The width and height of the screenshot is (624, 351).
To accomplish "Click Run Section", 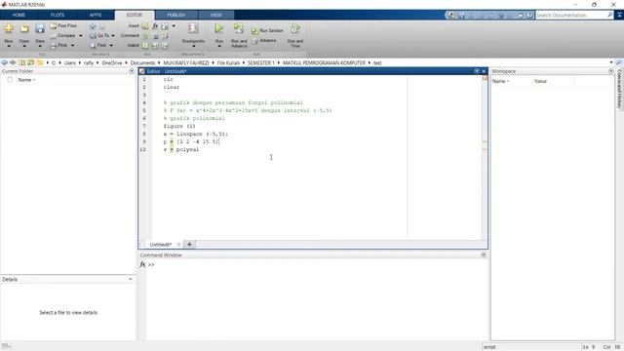I will click(x=267, y=30).
